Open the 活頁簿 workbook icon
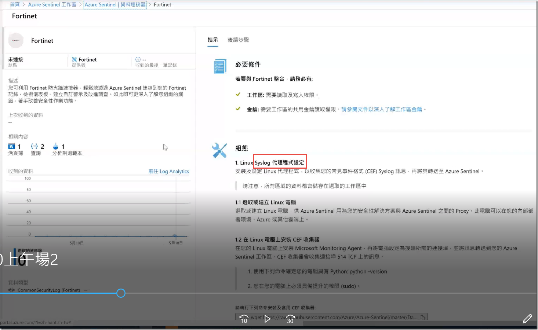 click(x=12, y=146)
